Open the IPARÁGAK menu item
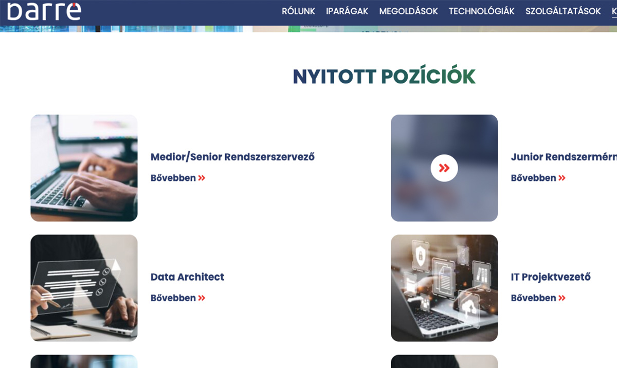617x368 pixels. (x=347, y=11)
